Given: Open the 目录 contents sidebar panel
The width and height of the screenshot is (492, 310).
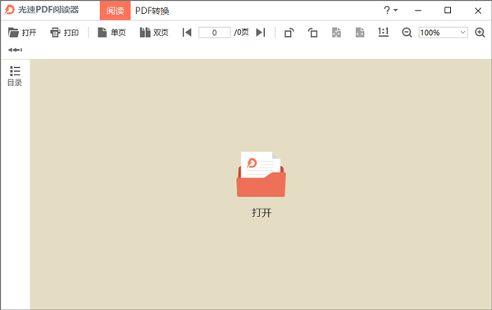Looking at the screenshot, I should (15, 76).
